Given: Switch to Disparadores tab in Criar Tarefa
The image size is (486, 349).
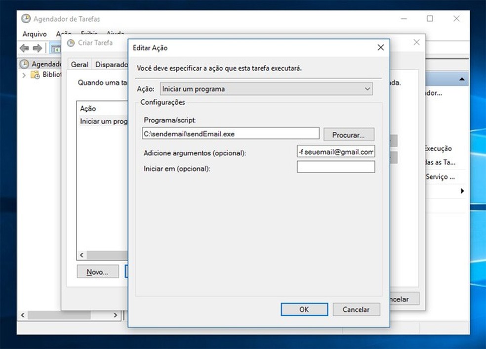Looking at the screenshot, I should 111,65.
